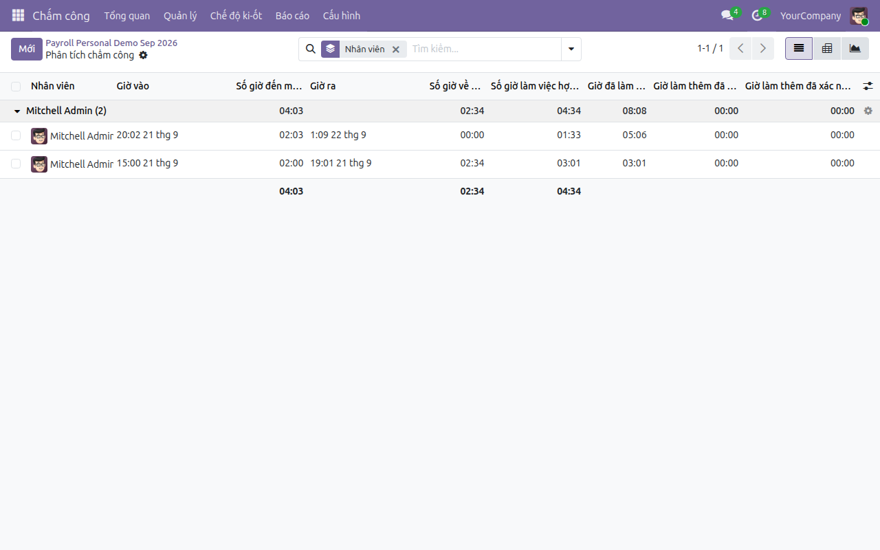The height and width of the screenshot is (550, 880).
Task: Open the chat messages icon
Action: (x=727, y=15)
